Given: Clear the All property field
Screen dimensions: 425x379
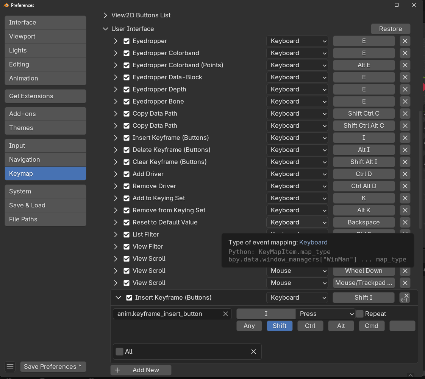Looking at the screenshot, I should click(254, 352).
